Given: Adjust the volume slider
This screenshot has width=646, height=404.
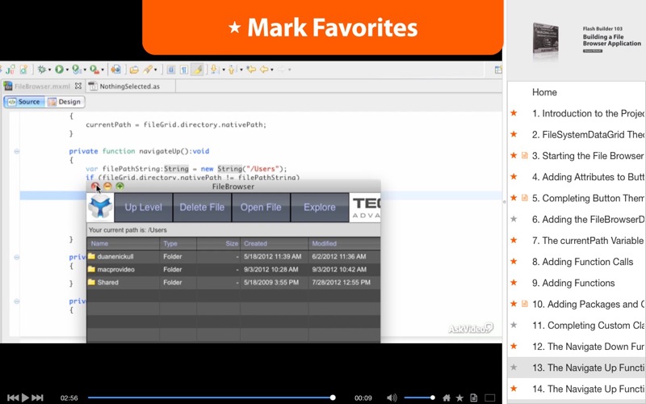Looking at the screenshot, I should (419, 398).
